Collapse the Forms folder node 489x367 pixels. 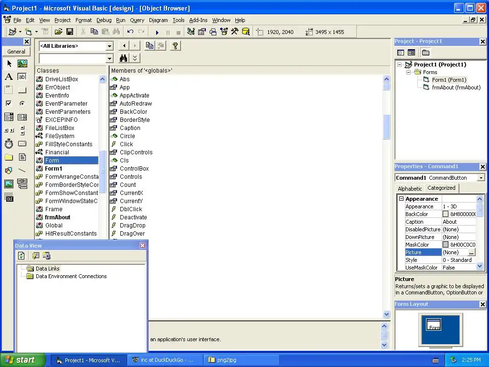(409, 73)
